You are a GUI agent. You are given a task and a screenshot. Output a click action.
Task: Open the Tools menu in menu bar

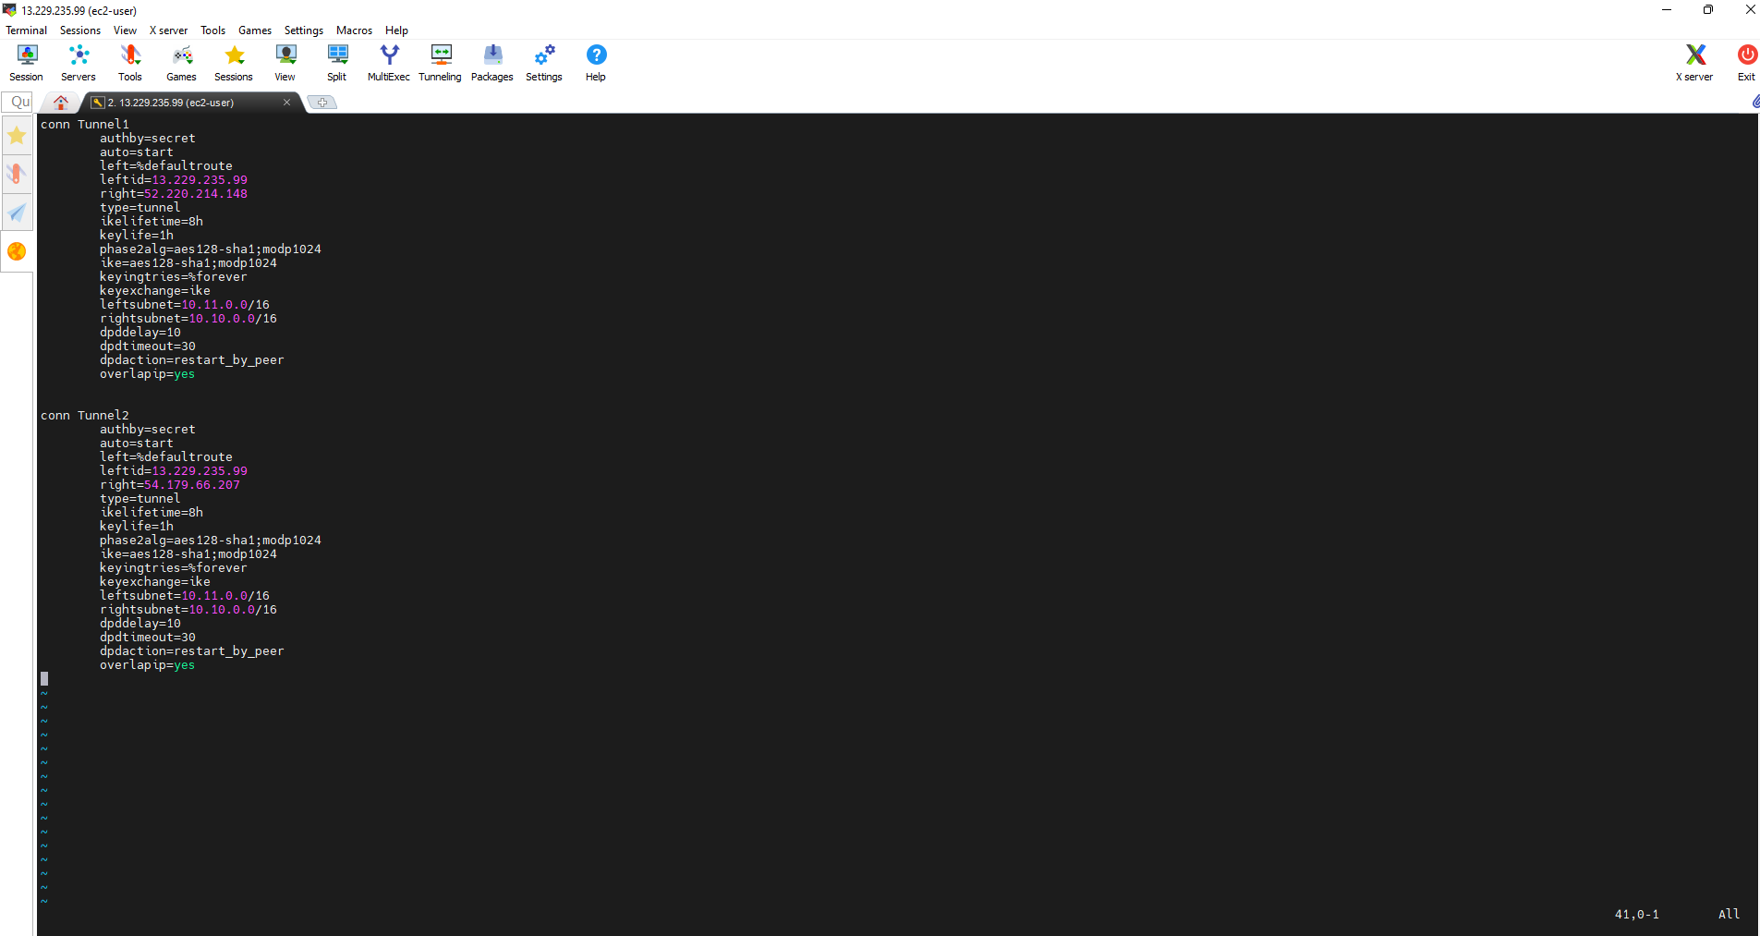pos(212,30)
